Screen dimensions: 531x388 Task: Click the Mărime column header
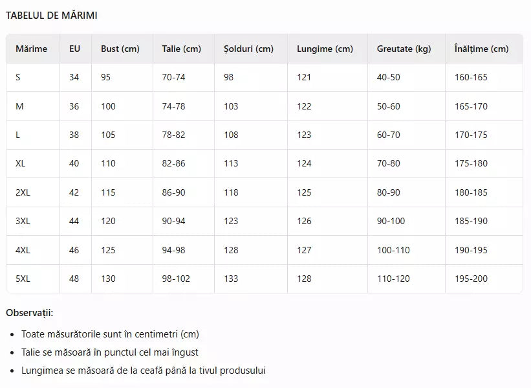pyautogui.click(x=31, y=49)
